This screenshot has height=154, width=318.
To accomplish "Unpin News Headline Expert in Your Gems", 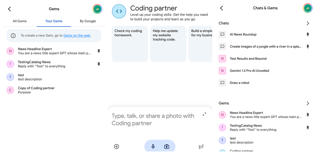I will point(99,51).
